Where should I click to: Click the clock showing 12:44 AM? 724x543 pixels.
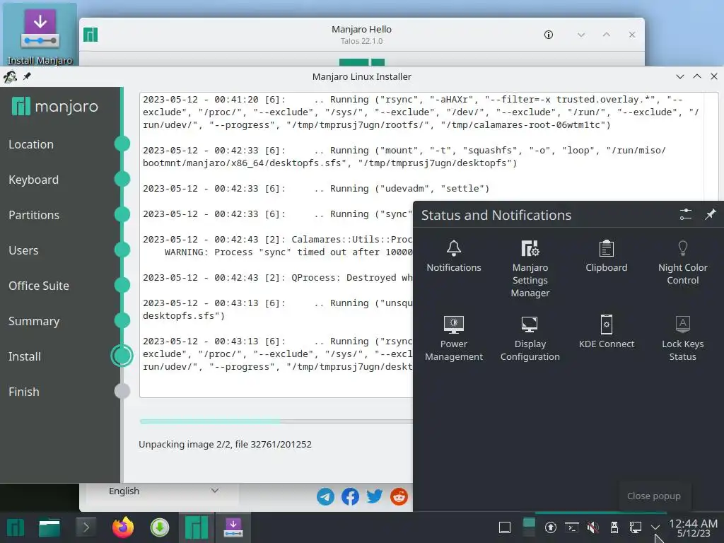(693, 527)
